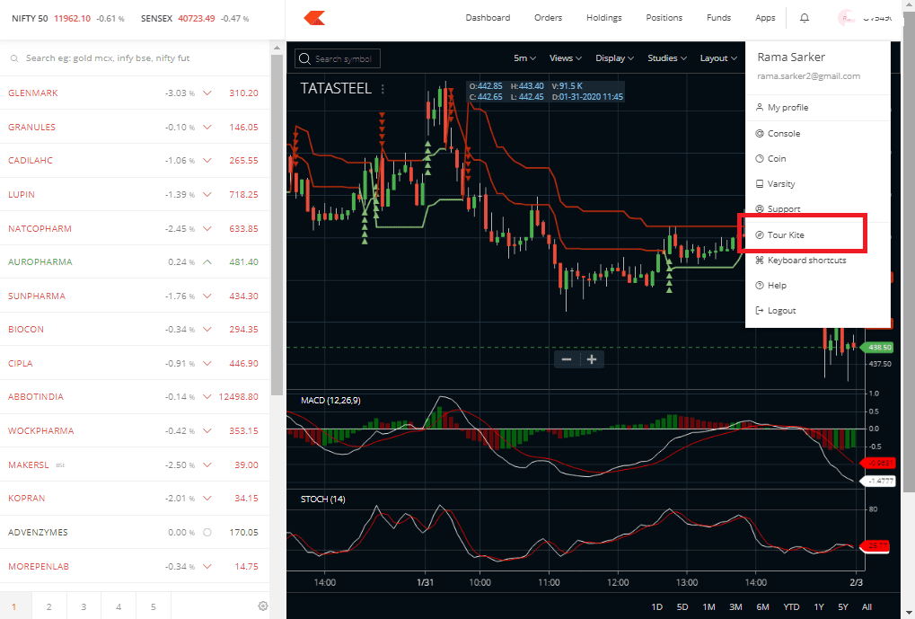The image size is (915, 619).
Task: Switch to Positions
Action: tap(664, 18)
